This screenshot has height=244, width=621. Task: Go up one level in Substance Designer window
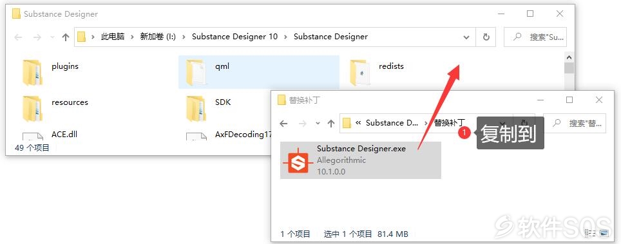pos(66,37)
